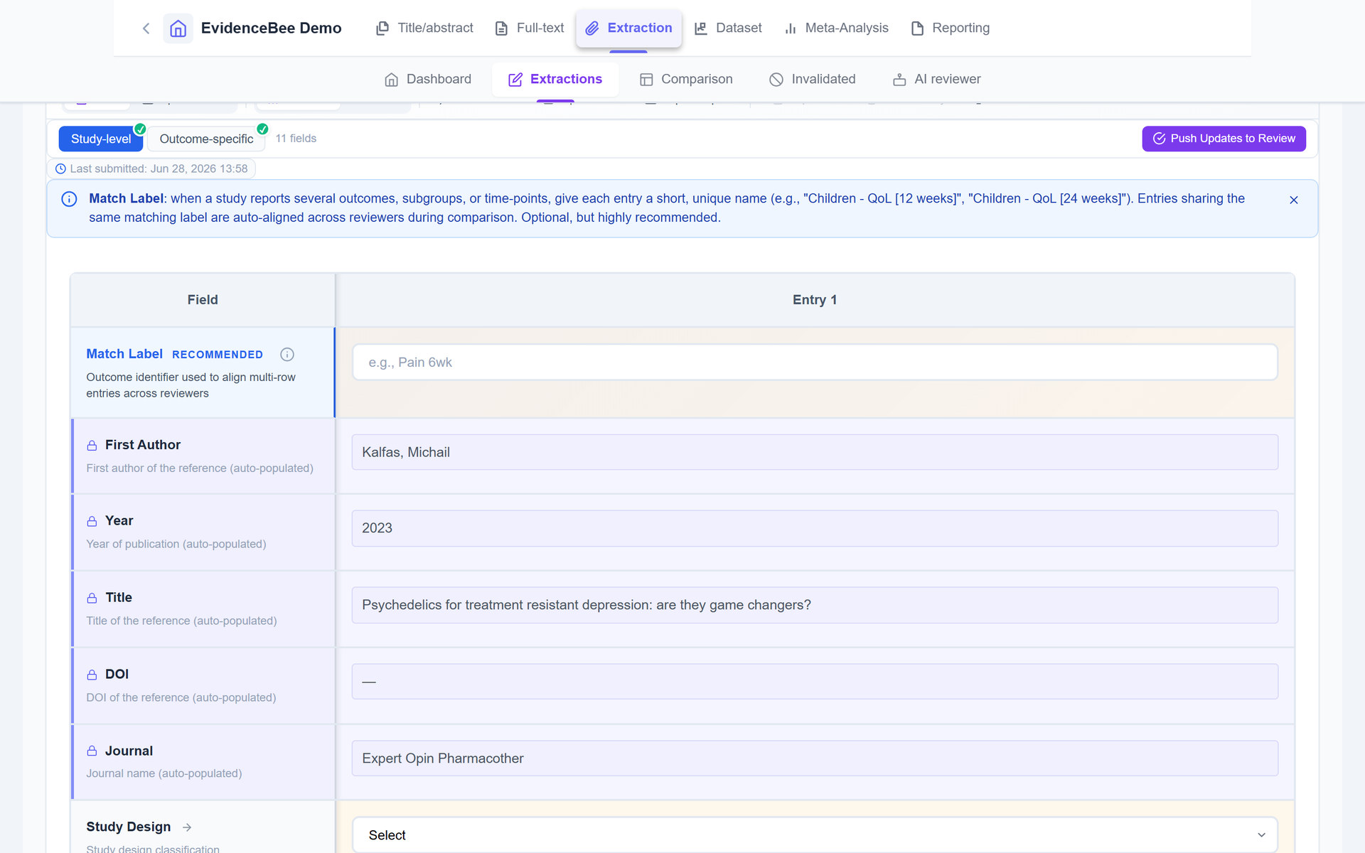The image size is (1365, 853).
Task: Click Push Updates to Review
Action: click(1224, 139)
